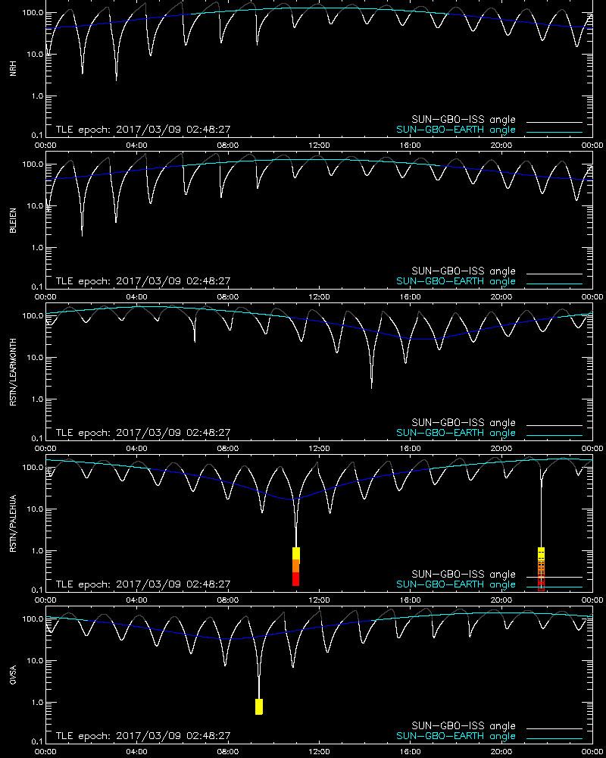The image size is (606, 758).
Task: Click the yellow transit marker in OVSA panel
Action: [x=259, y=706]
